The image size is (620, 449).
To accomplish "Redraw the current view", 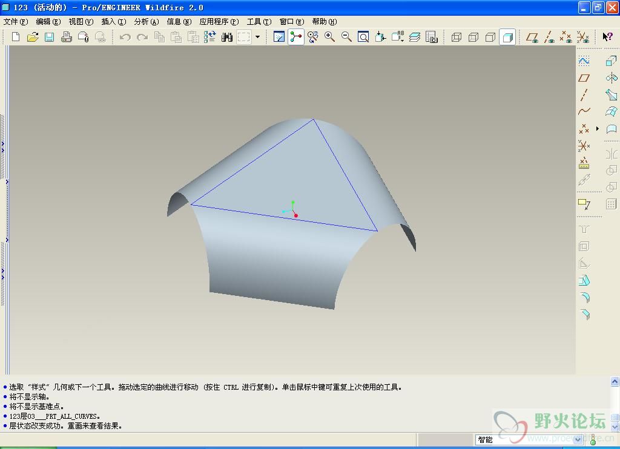I will [x=279, y=37].
